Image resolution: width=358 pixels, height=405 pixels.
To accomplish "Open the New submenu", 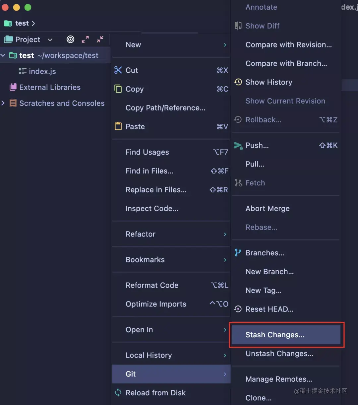I will [171, 45].
